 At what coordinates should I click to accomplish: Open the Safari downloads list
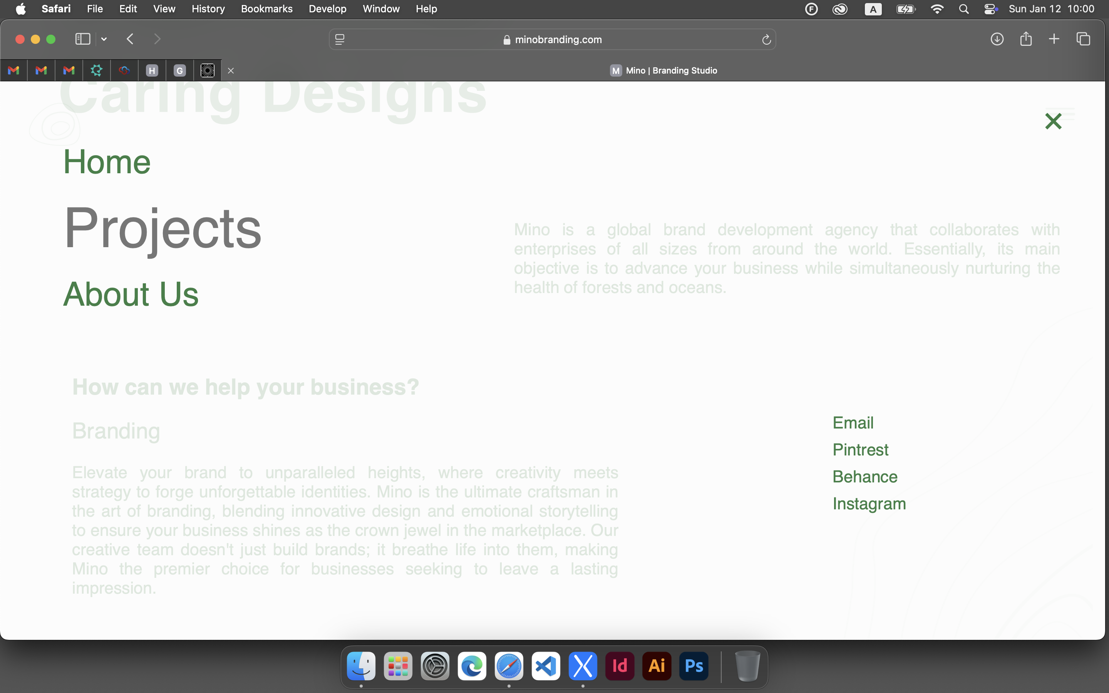point(997,39)
